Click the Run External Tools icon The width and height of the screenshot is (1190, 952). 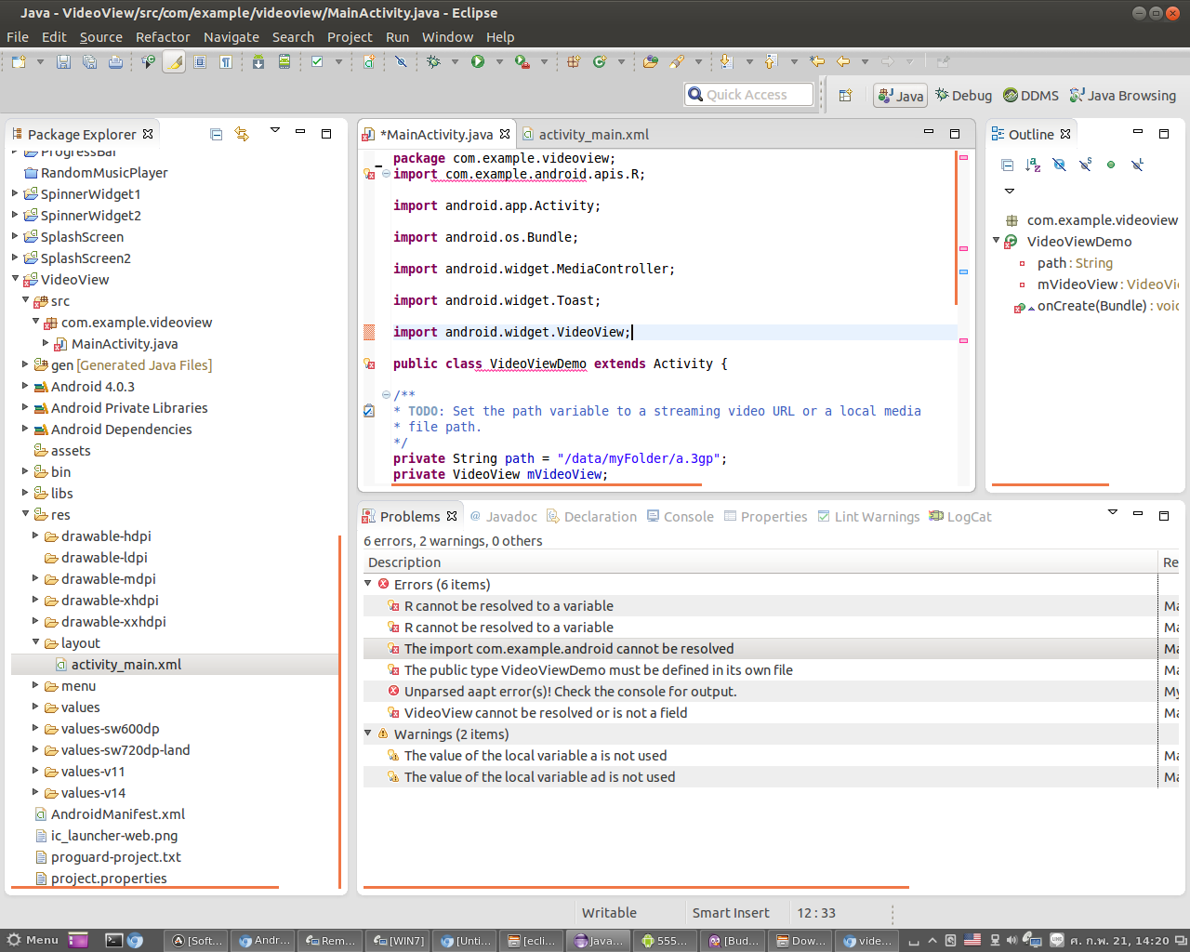[x=522, y=61]
